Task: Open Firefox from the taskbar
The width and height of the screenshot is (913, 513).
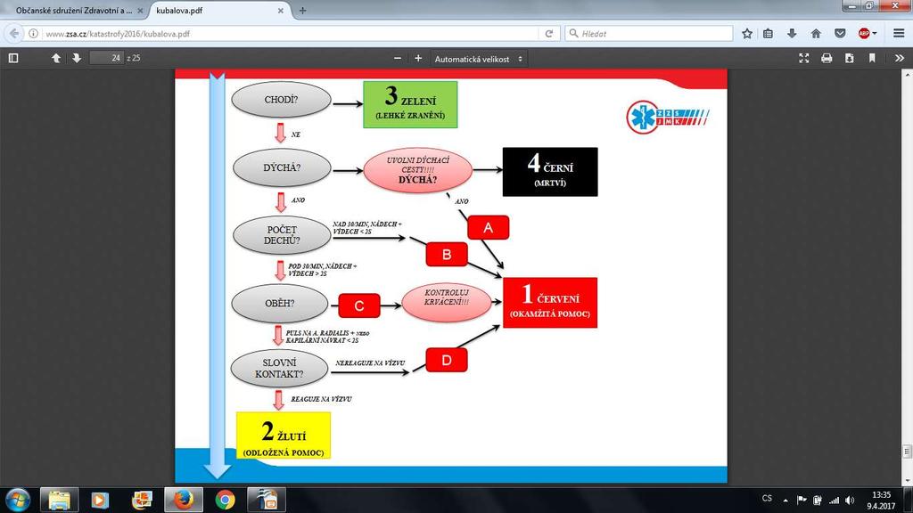Action: 184,500
